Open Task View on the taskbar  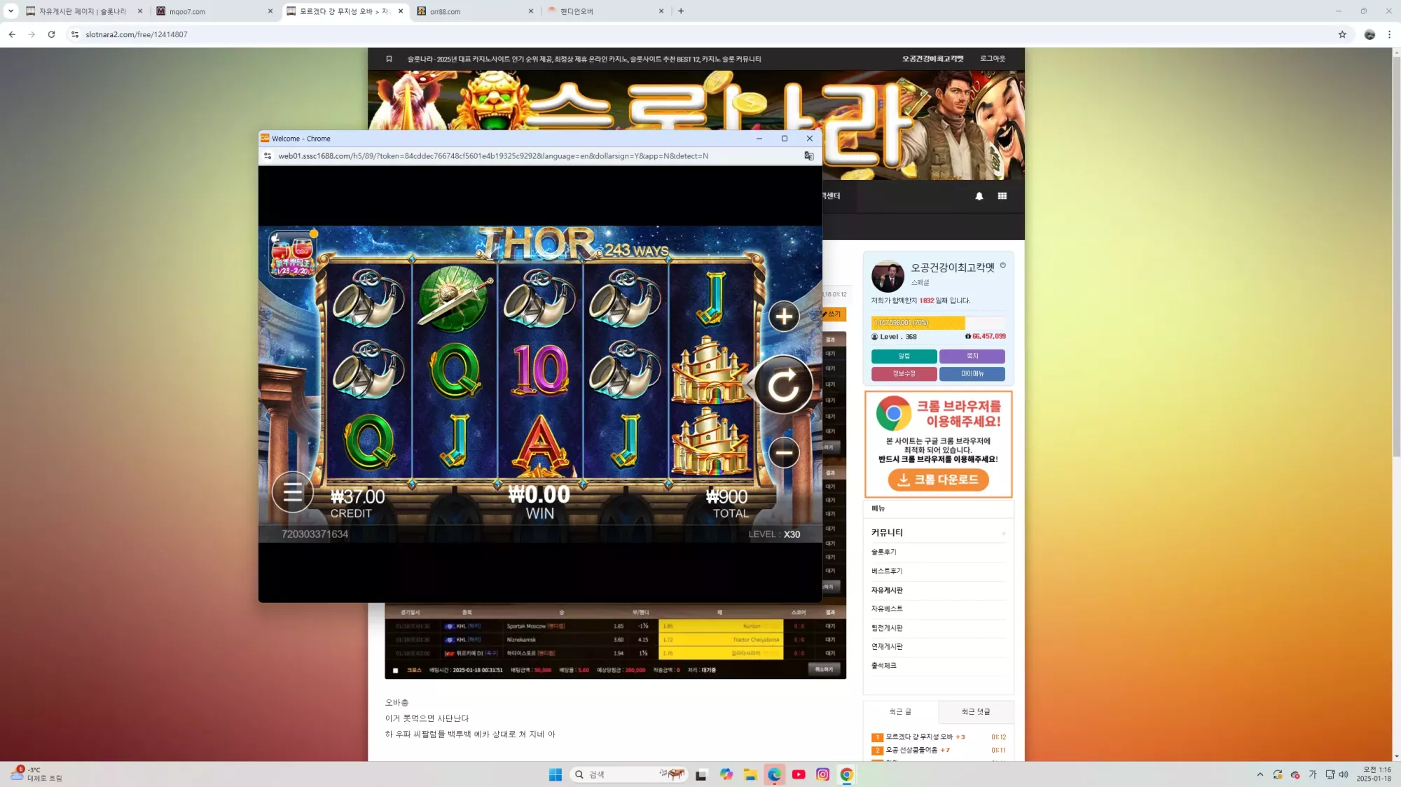click(701, 774)
